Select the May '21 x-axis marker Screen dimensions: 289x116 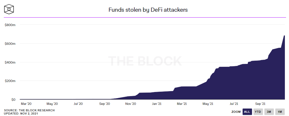coord(208,104)
